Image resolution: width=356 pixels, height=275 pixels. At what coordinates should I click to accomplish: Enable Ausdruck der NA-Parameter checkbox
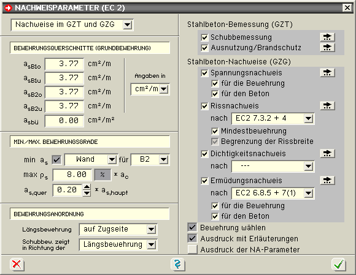pos(192,249)
